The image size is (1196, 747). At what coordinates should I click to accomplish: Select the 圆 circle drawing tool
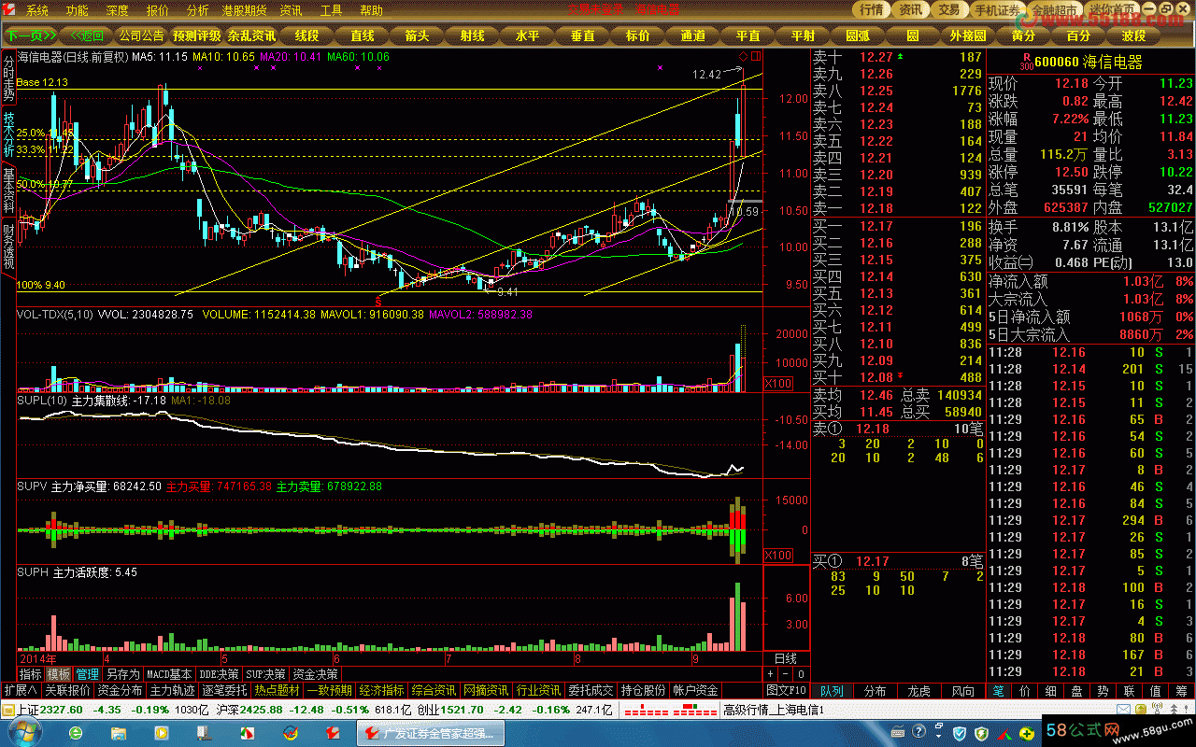[914, 36]
